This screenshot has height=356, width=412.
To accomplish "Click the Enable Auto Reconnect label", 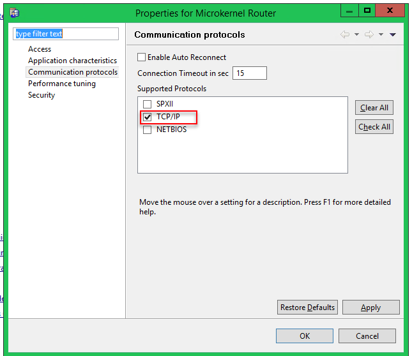I will [x=187, y=57].
